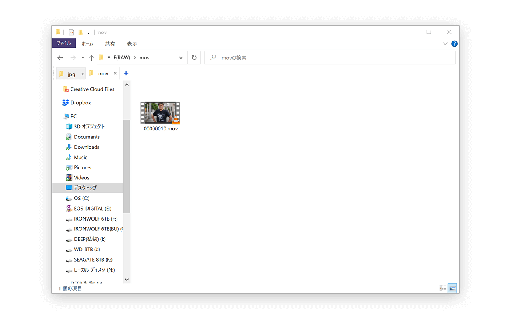This screenshot has height=319, width=511.
Task: Expand the ribbon with the chevron
Action: [x=445, y=44]
